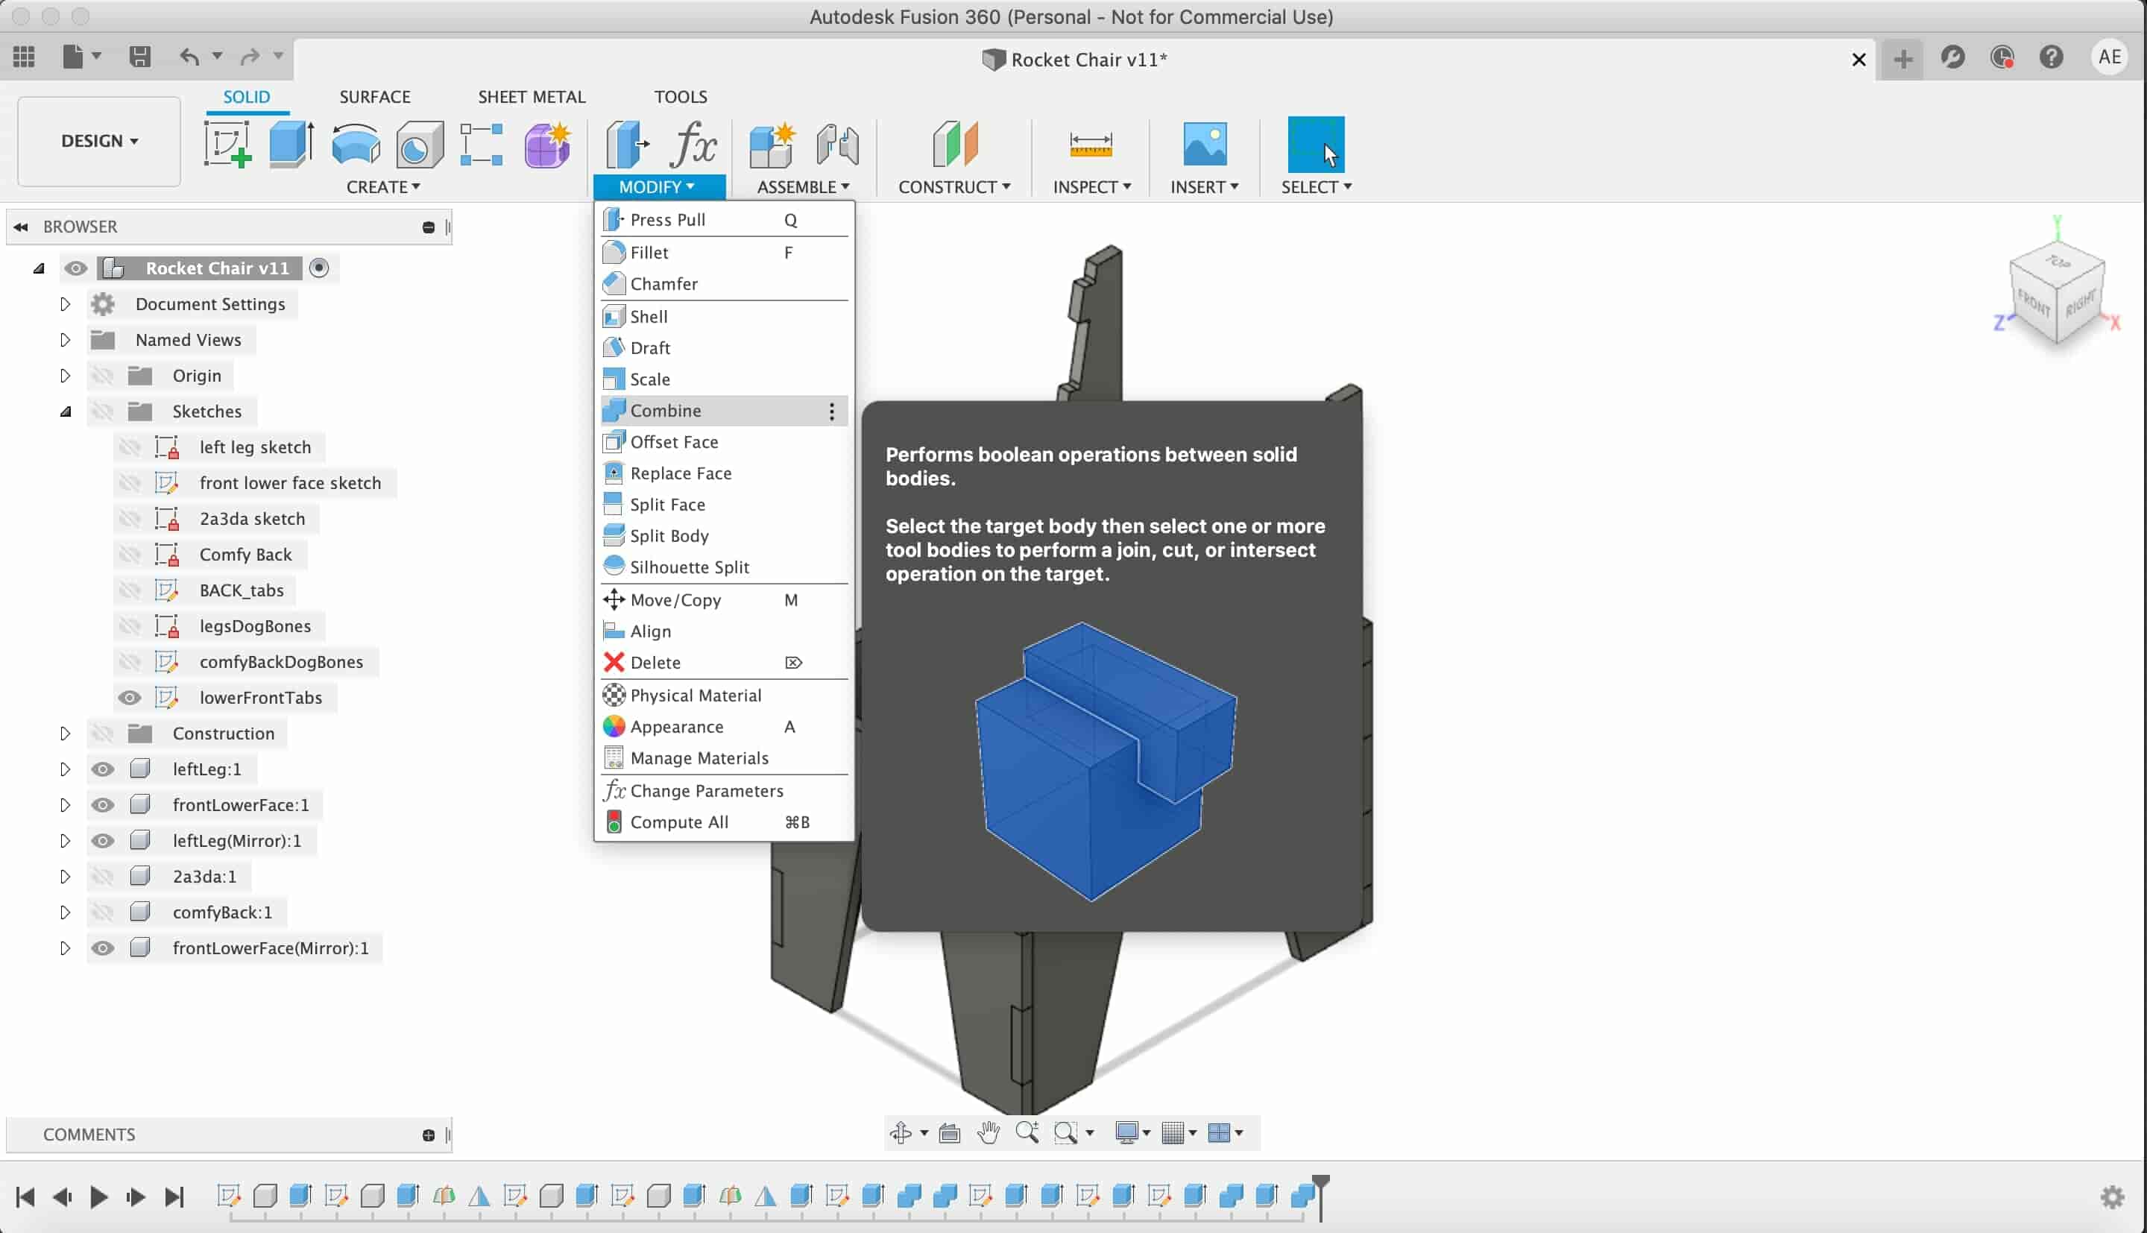Image resolution: width=2147 pixels, height=1233 pixels.
Task: Hide the leftLeg:1 component
Action: click(x=102, y=769)
